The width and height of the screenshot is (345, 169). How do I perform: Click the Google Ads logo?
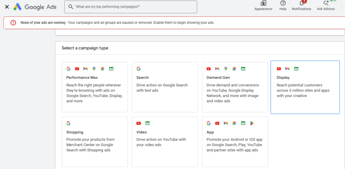[x=35, y=7]
